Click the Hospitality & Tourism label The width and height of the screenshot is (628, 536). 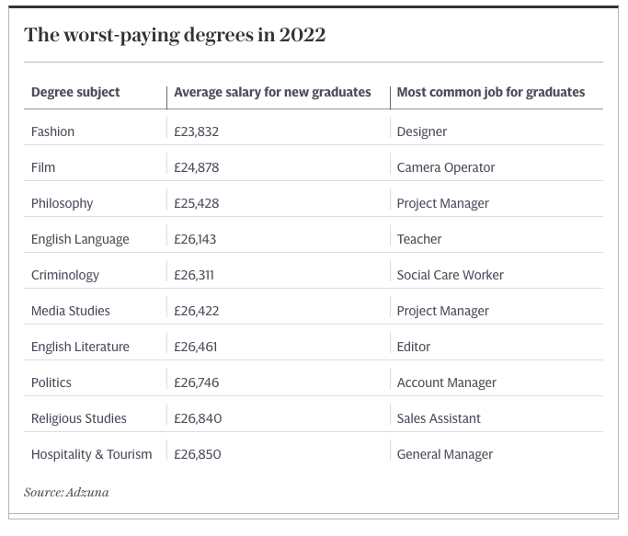pyautogui.click(x=92, y=455)
